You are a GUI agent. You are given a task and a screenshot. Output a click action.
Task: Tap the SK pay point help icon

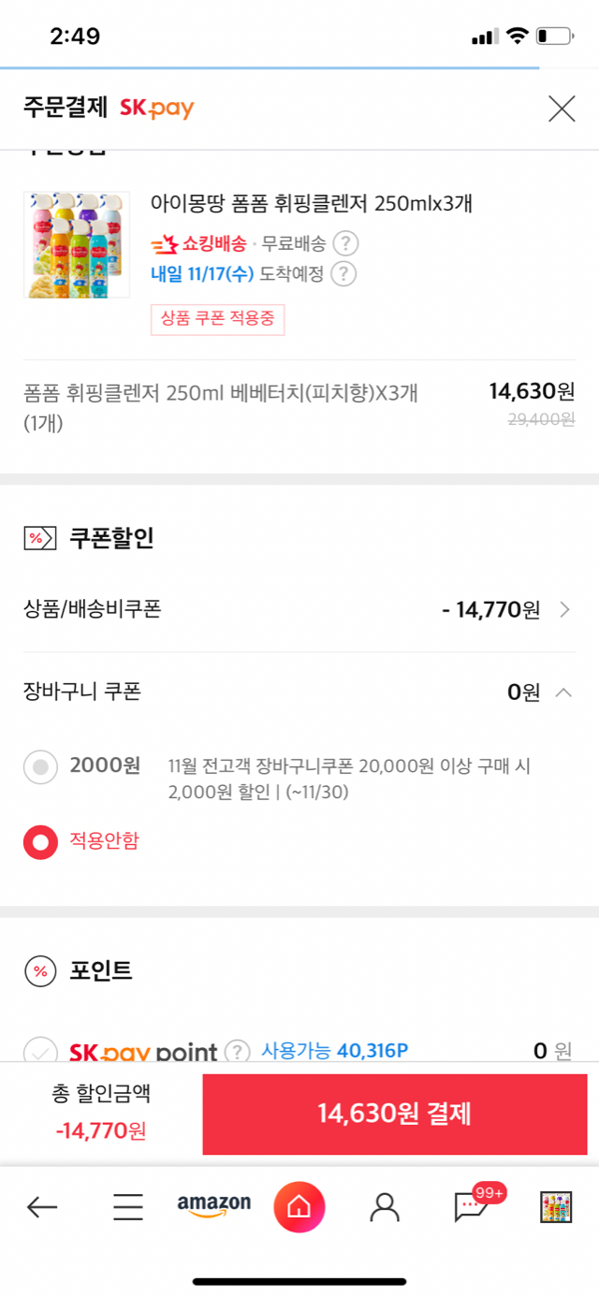pos(238,1051)
